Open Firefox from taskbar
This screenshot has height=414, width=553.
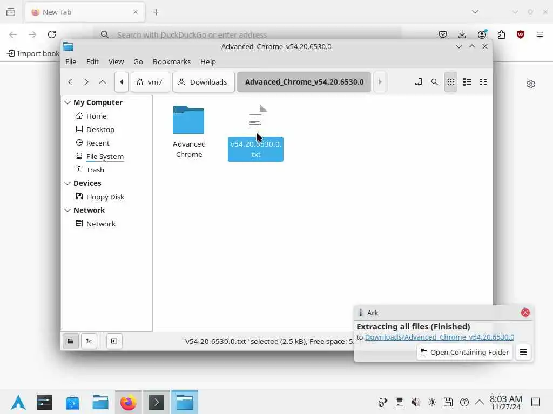(x=129, y=402)
